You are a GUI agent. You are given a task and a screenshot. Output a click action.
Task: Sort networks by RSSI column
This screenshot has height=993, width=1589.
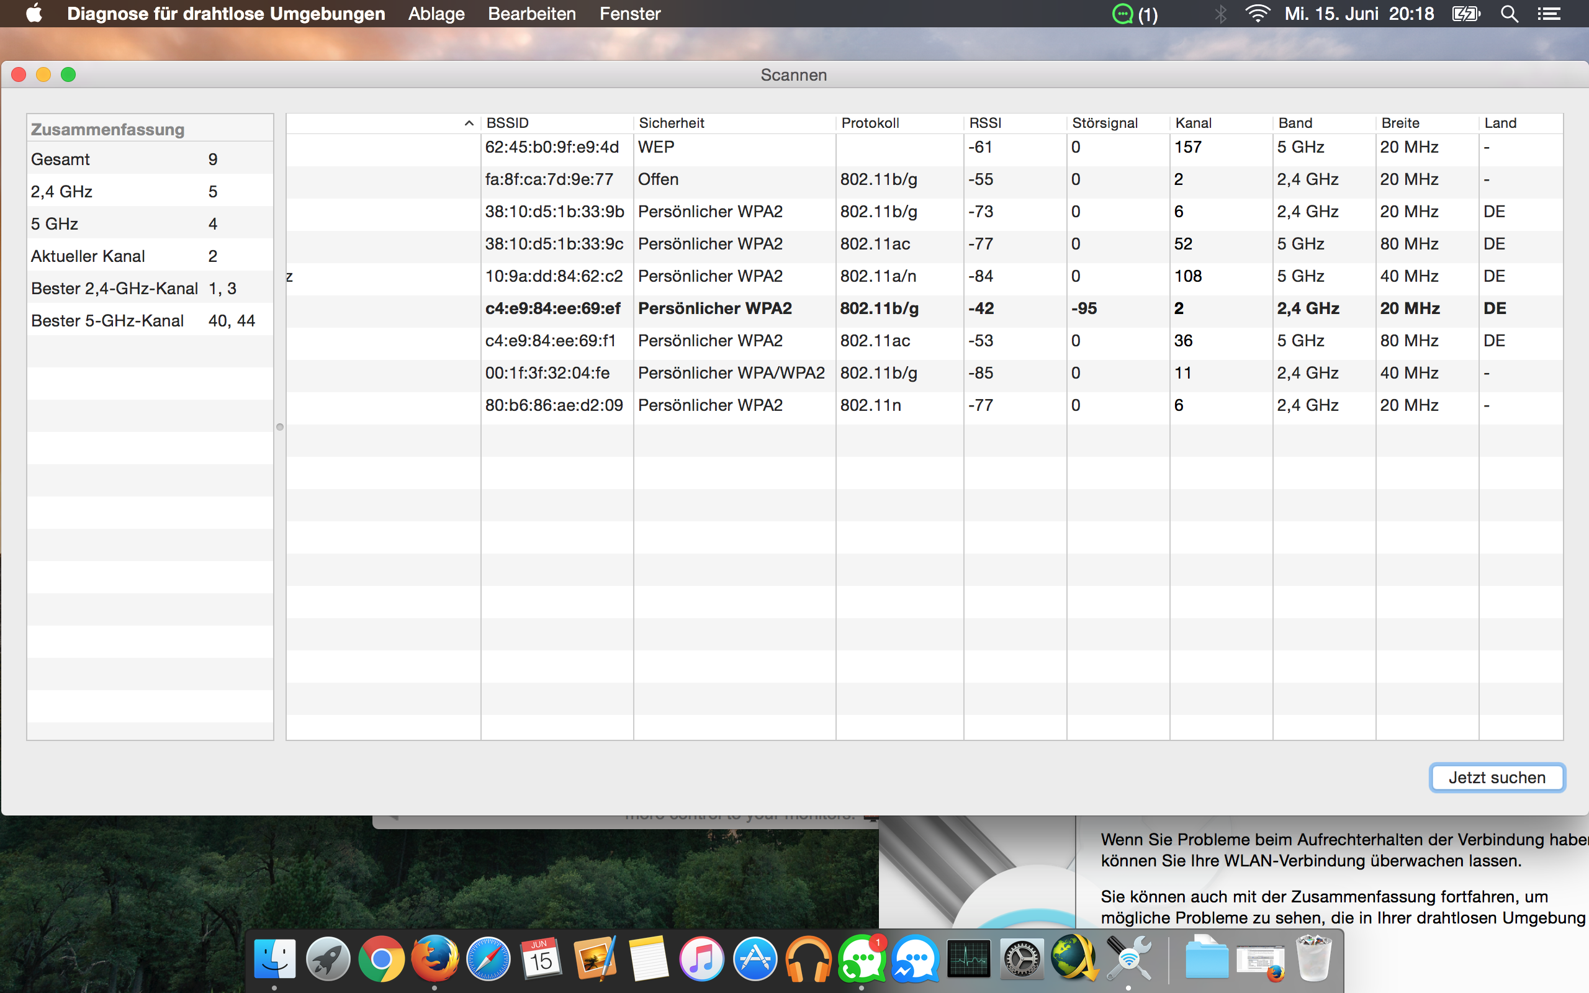(985, 123)
